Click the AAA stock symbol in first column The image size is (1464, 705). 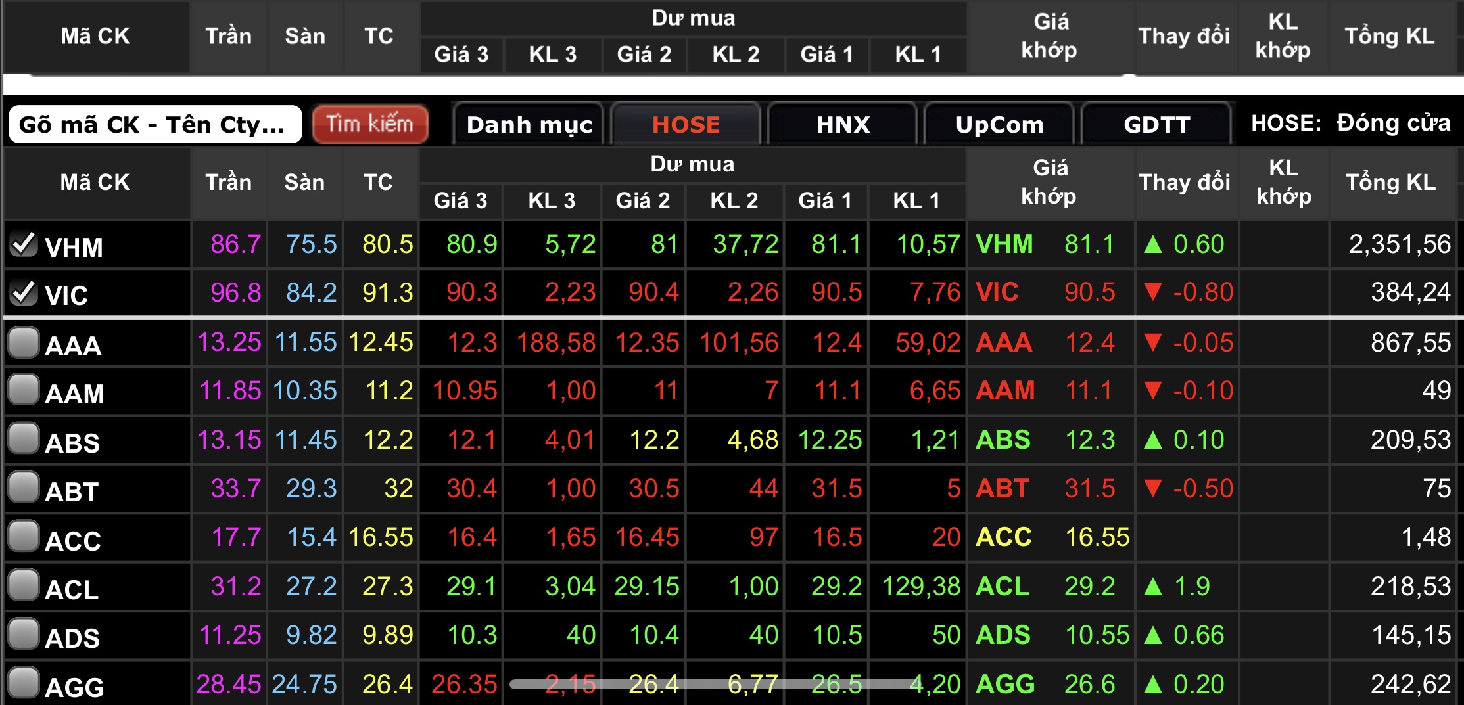click(73, 346)
